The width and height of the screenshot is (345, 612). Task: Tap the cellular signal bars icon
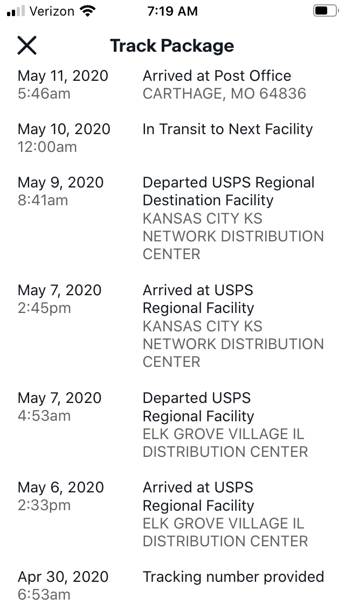16,11
